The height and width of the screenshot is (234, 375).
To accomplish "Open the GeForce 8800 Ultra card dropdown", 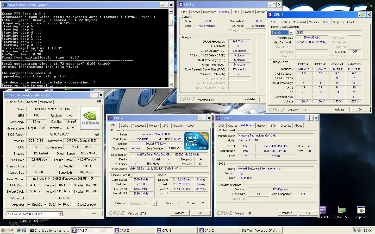I will coord(60,214).
